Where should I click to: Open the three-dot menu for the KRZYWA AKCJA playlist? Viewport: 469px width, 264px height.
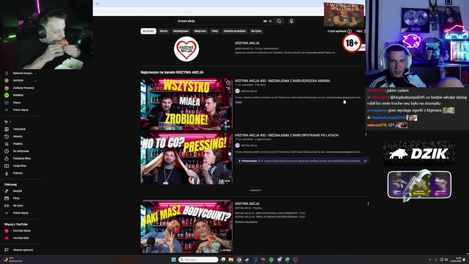click(x=368, y=203)
